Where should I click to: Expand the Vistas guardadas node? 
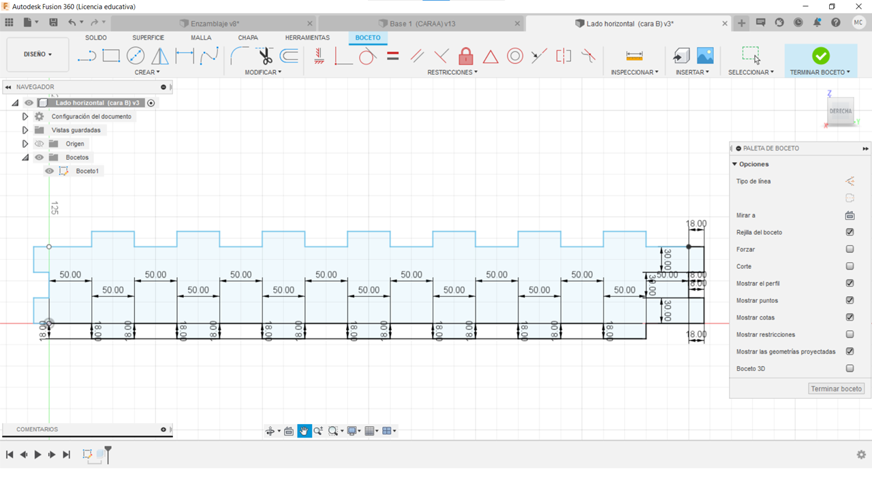pyautogui.click(x=25, y=130)
